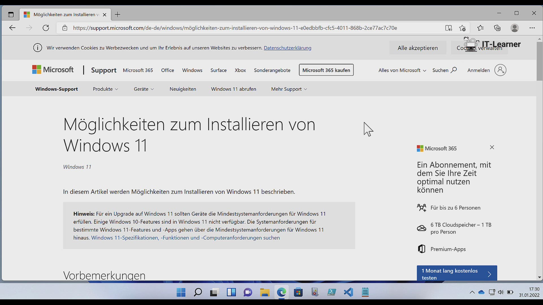The width and height of the screenshot is (543, 305).
Task: Open Windows 11 abrufen page
Action: coord(234,89)
